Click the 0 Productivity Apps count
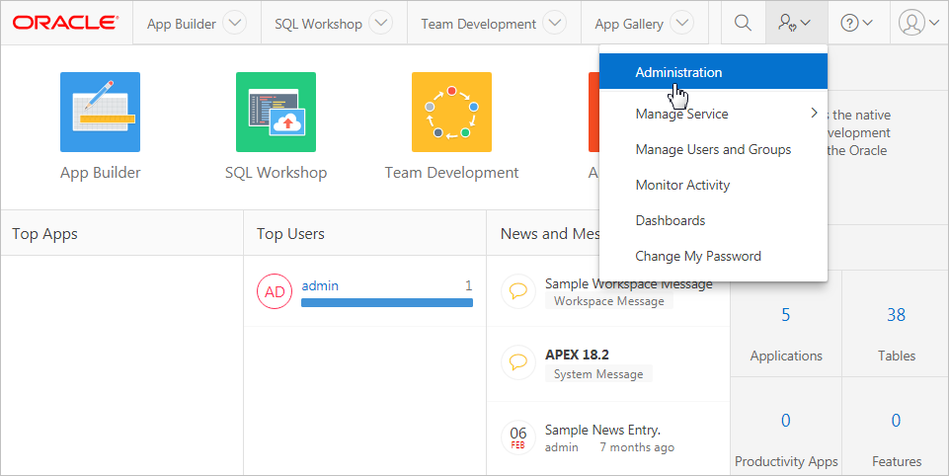949x476 pixels. click(x=786, y=421)
